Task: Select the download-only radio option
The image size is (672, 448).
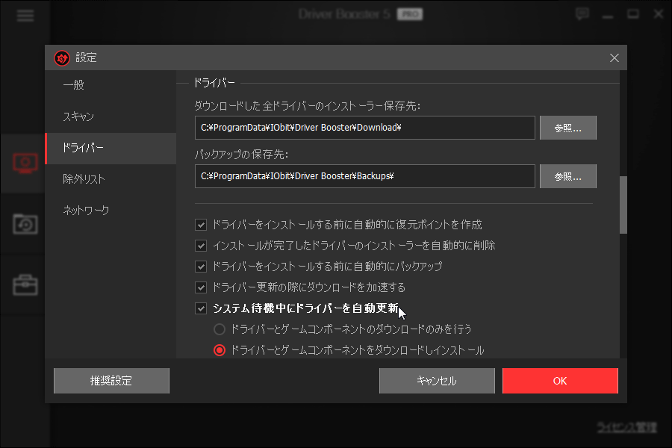Action: coord(220,329)
